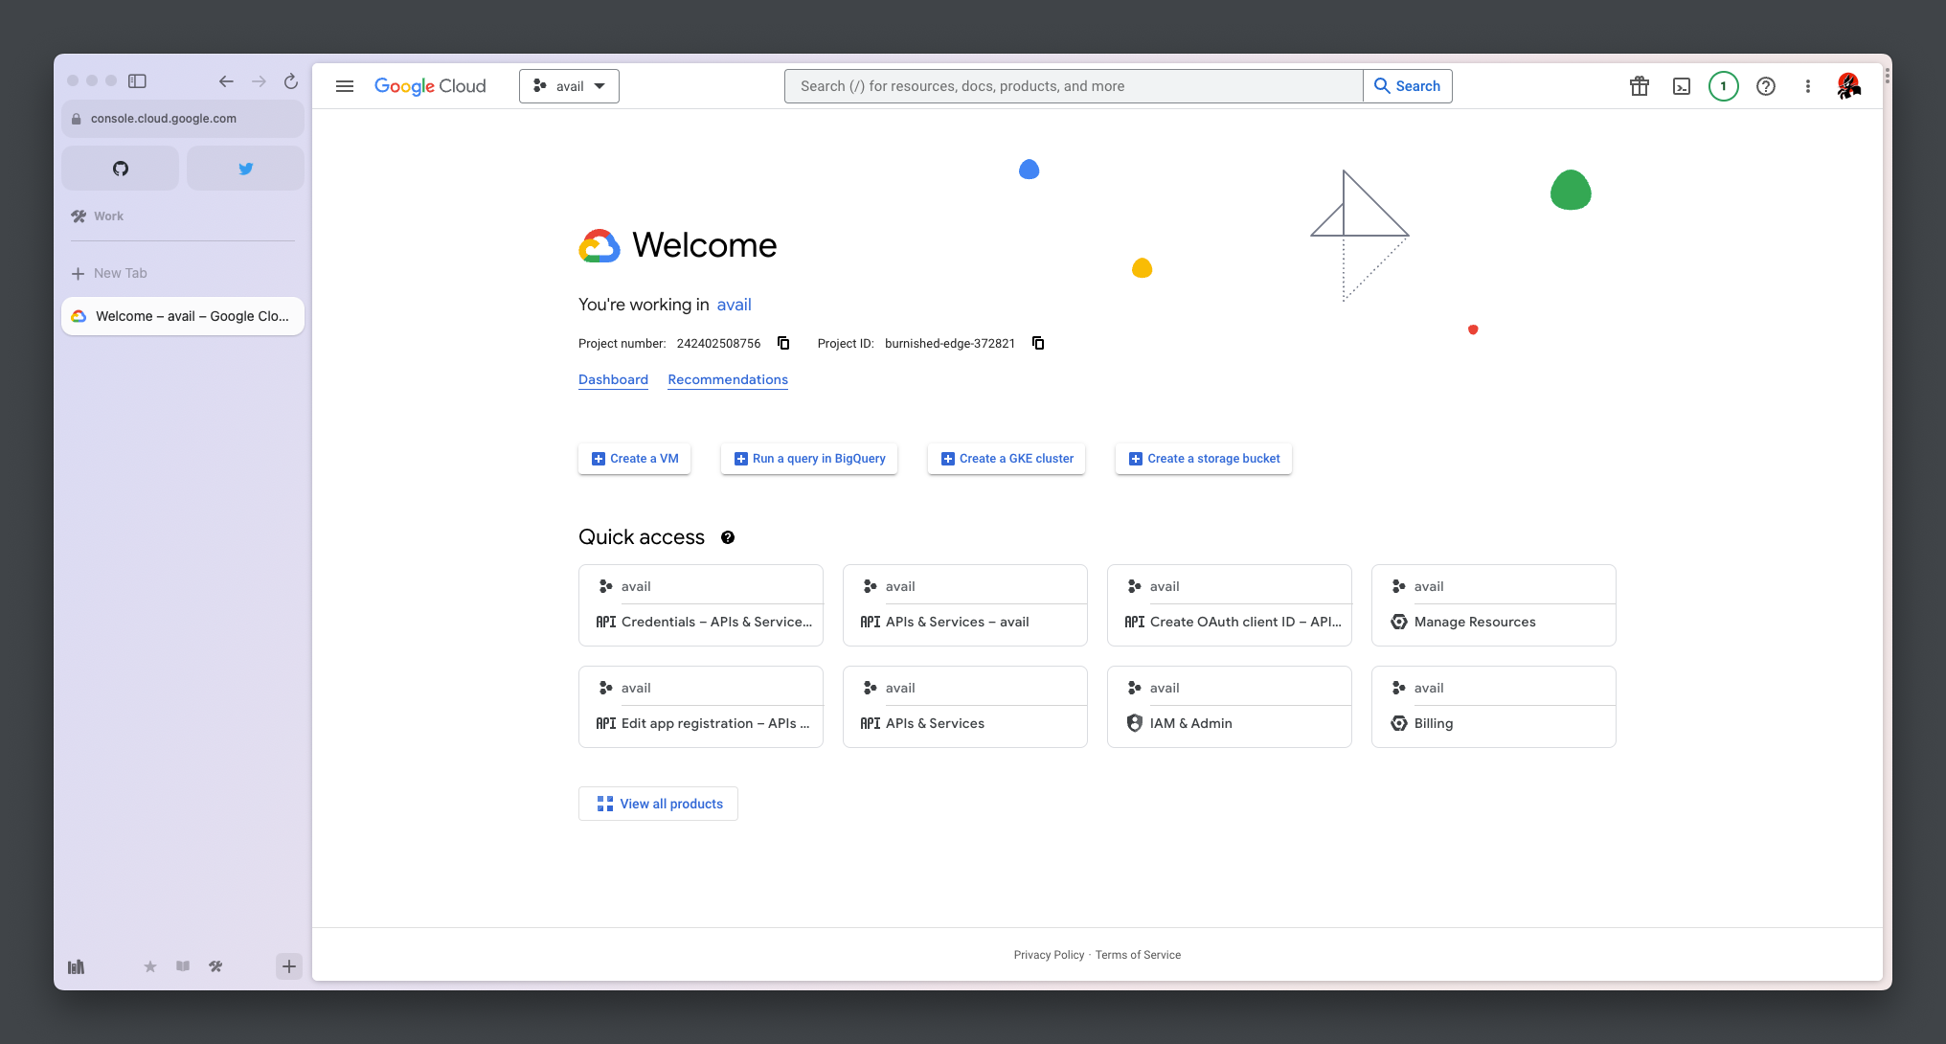Viewport: 1946px width, 1044px height.
Task: Open Quick access help icon
Action: coord(728,537)
